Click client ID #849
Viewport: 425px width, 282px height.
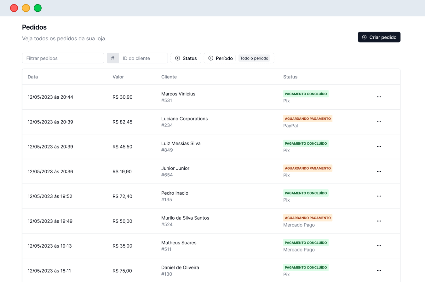tap(167, 150)
